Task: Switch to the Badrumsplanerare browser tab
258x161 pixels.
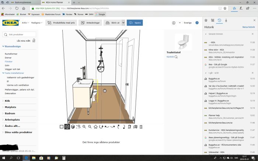Action: 23,3
